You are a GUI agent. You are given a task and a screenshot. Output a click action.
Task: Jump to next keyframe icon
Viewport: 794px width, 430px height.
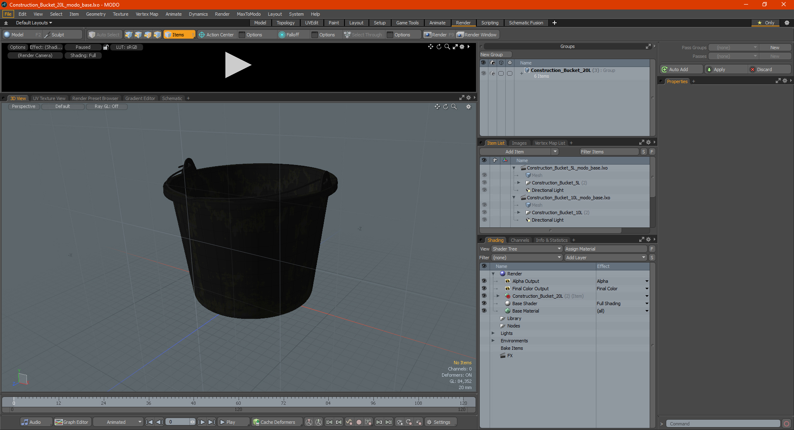pyautogui.click(x=379, y=422)
